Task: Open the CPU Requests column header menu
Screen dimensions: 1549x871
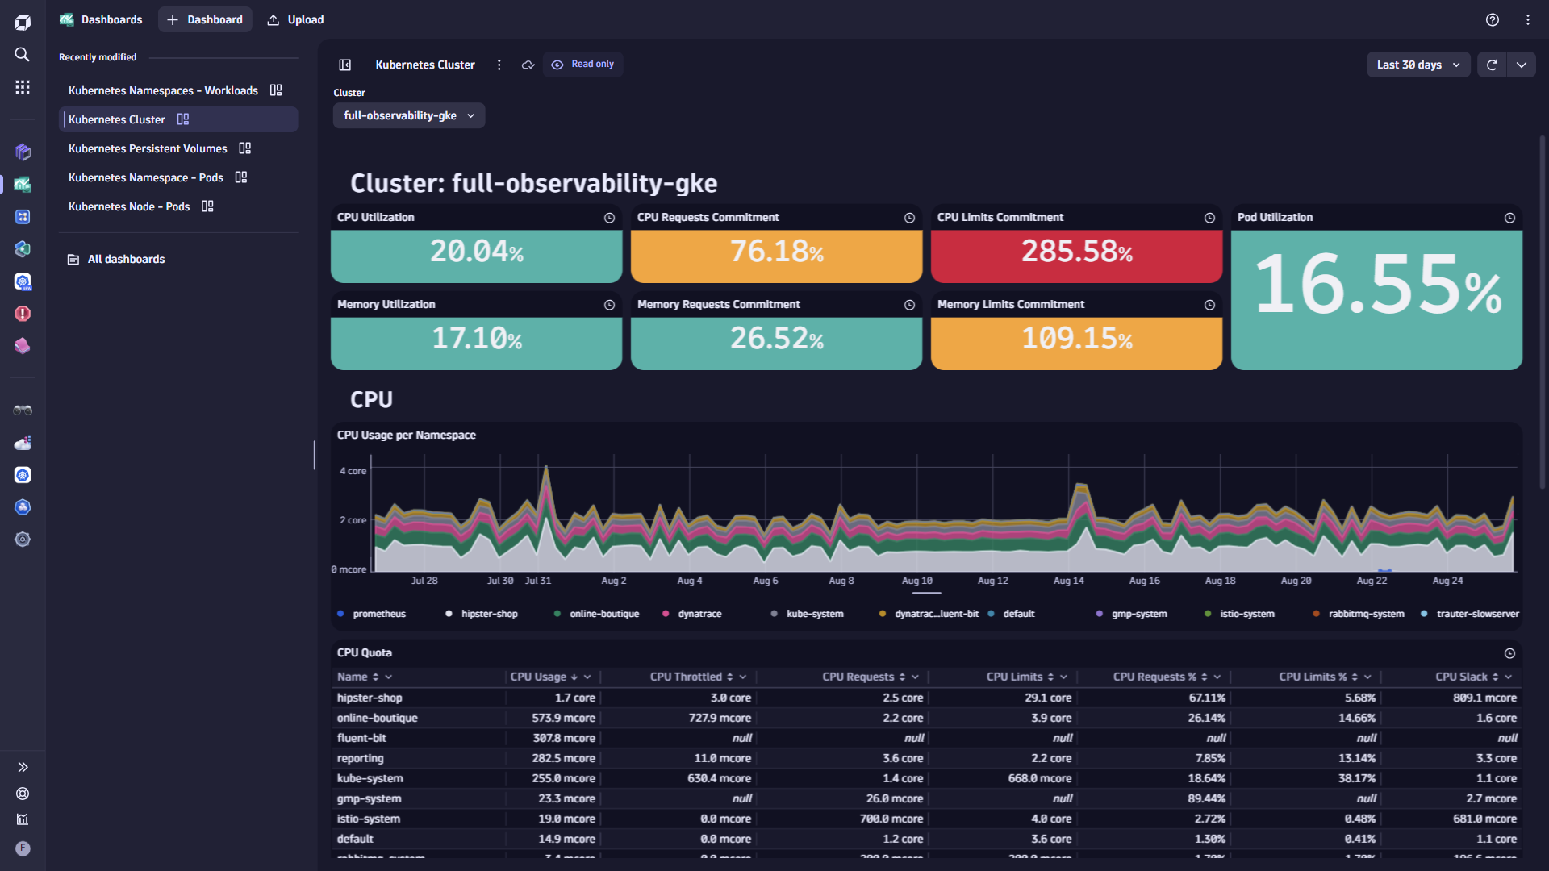Action: pos(916,677)
